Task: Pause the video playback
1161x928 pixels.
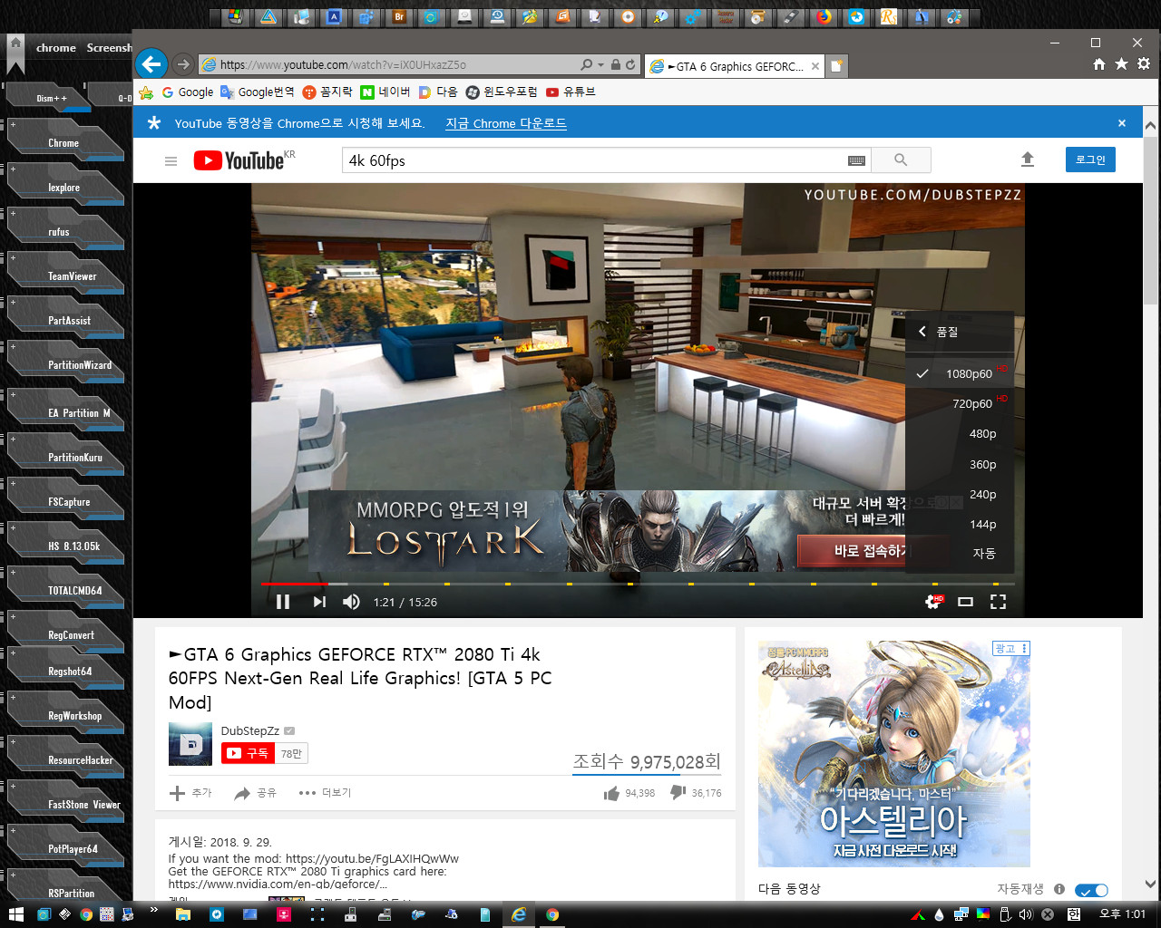Action: (x=283, y=602)
